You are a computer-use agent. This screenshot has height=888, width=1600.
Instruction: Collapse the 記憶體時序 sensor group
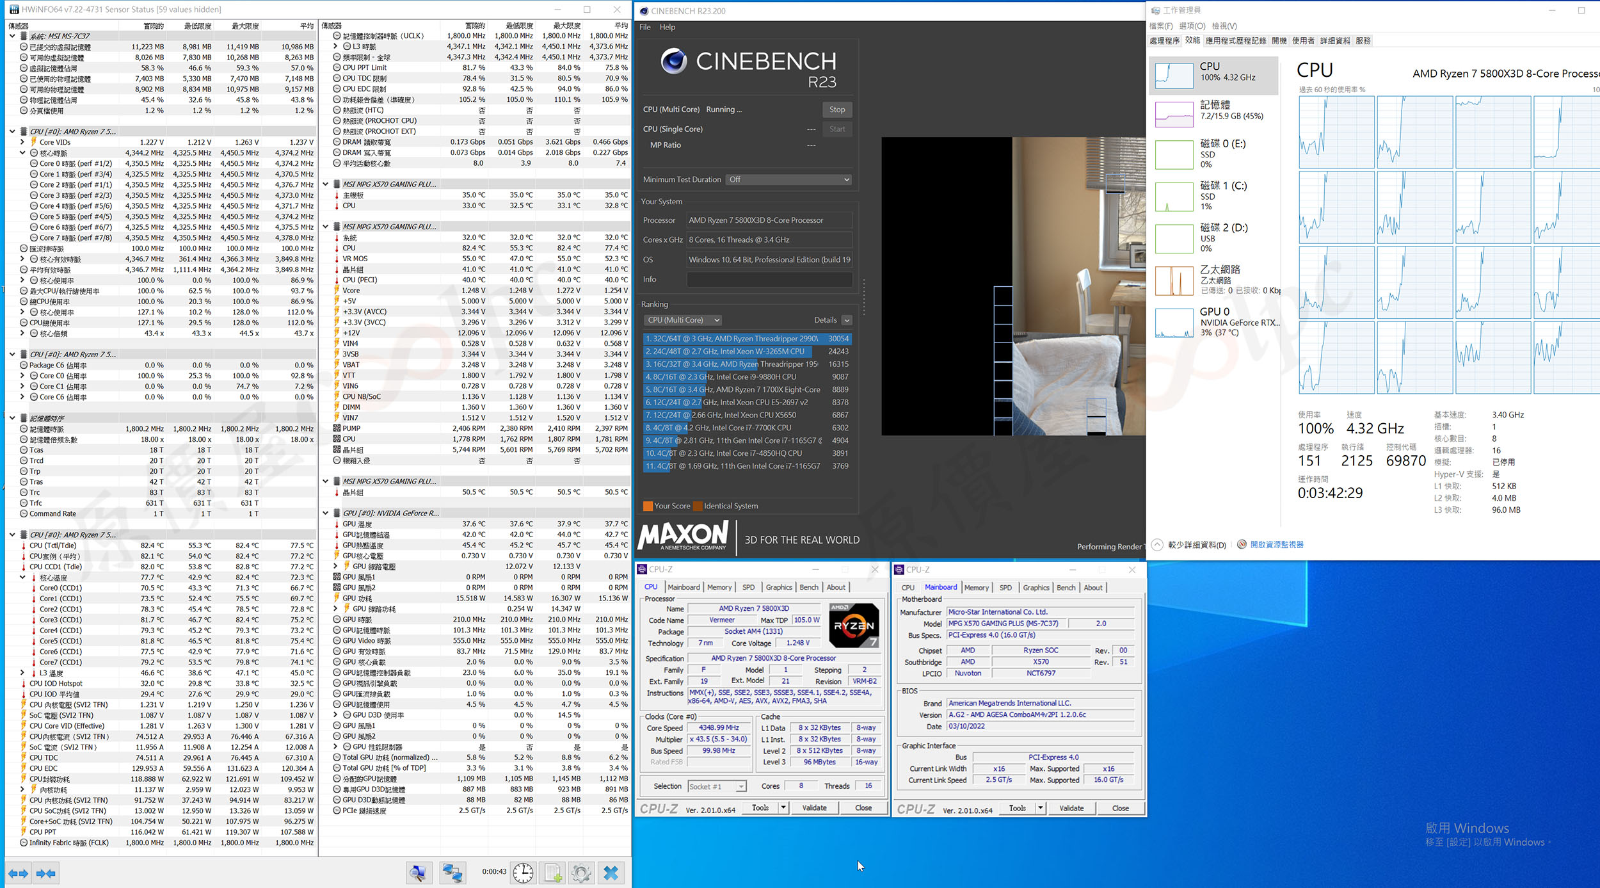(12, 418)
